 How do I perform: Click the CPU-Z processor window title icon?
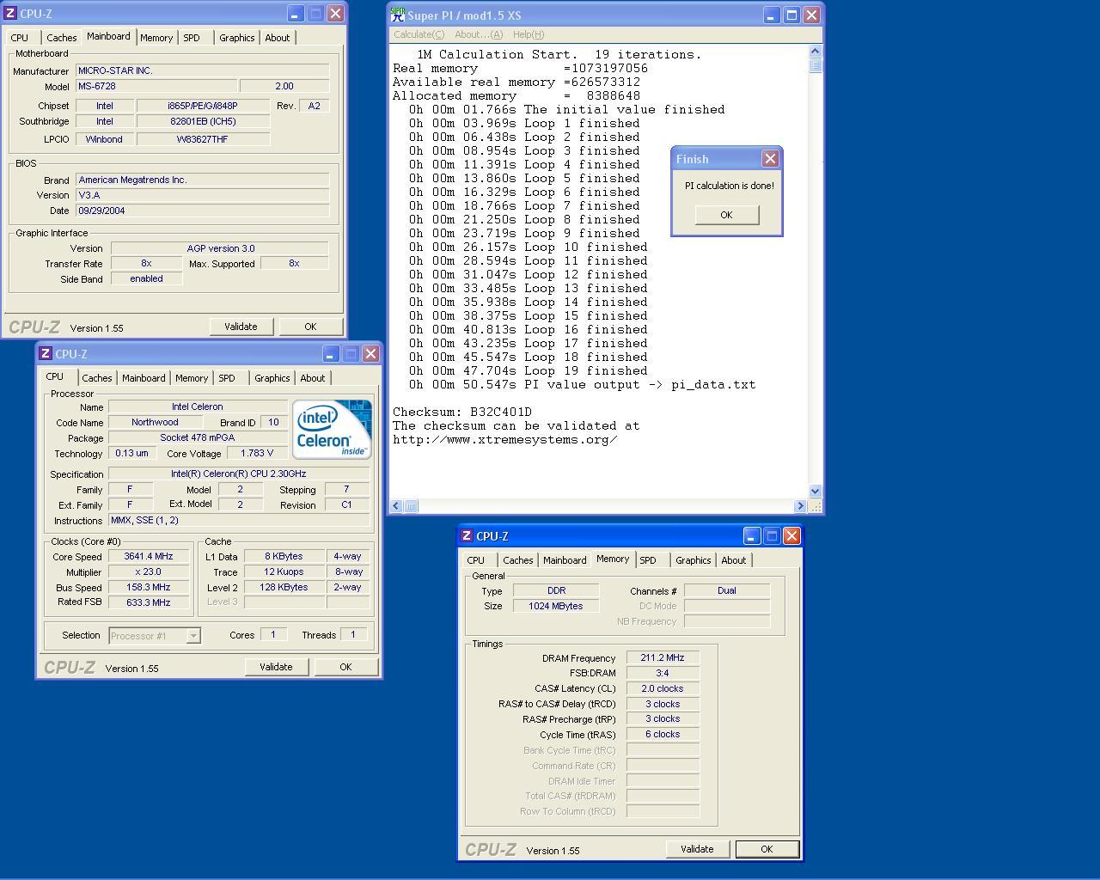point(46,354)
